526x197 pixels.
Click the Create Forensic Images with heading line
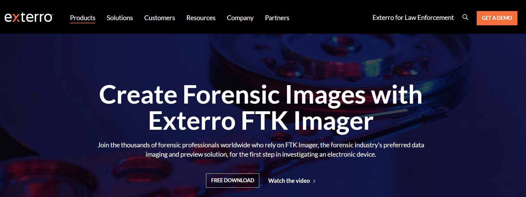pyautogui.click(x=261, y=95)
